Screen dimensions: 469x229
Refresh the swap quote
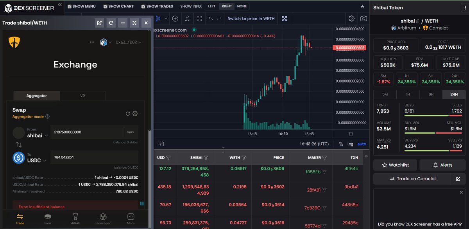pyautogui.click(x=127, y=113)
